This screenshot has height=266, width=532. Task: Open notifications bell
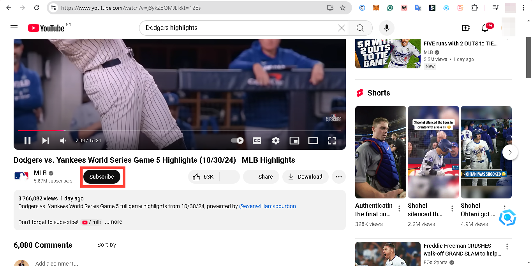coord(485,28)
